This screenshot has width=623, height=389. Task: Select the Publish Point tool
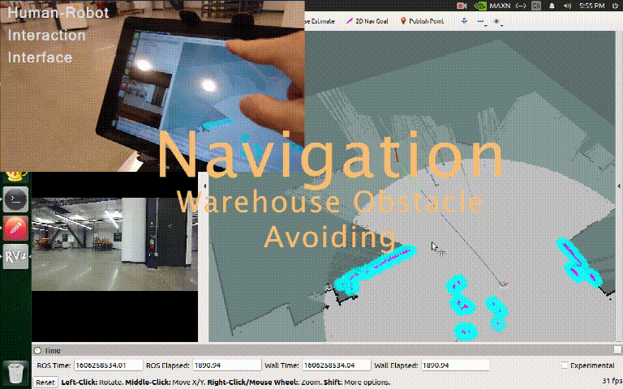point(422,21)
